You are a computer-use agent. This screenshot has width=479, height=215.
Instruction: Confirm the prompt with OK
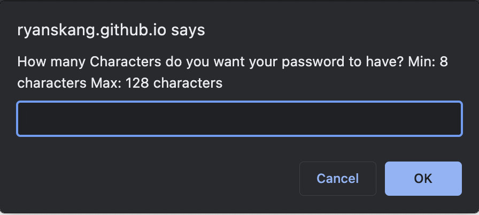point(423,178)
